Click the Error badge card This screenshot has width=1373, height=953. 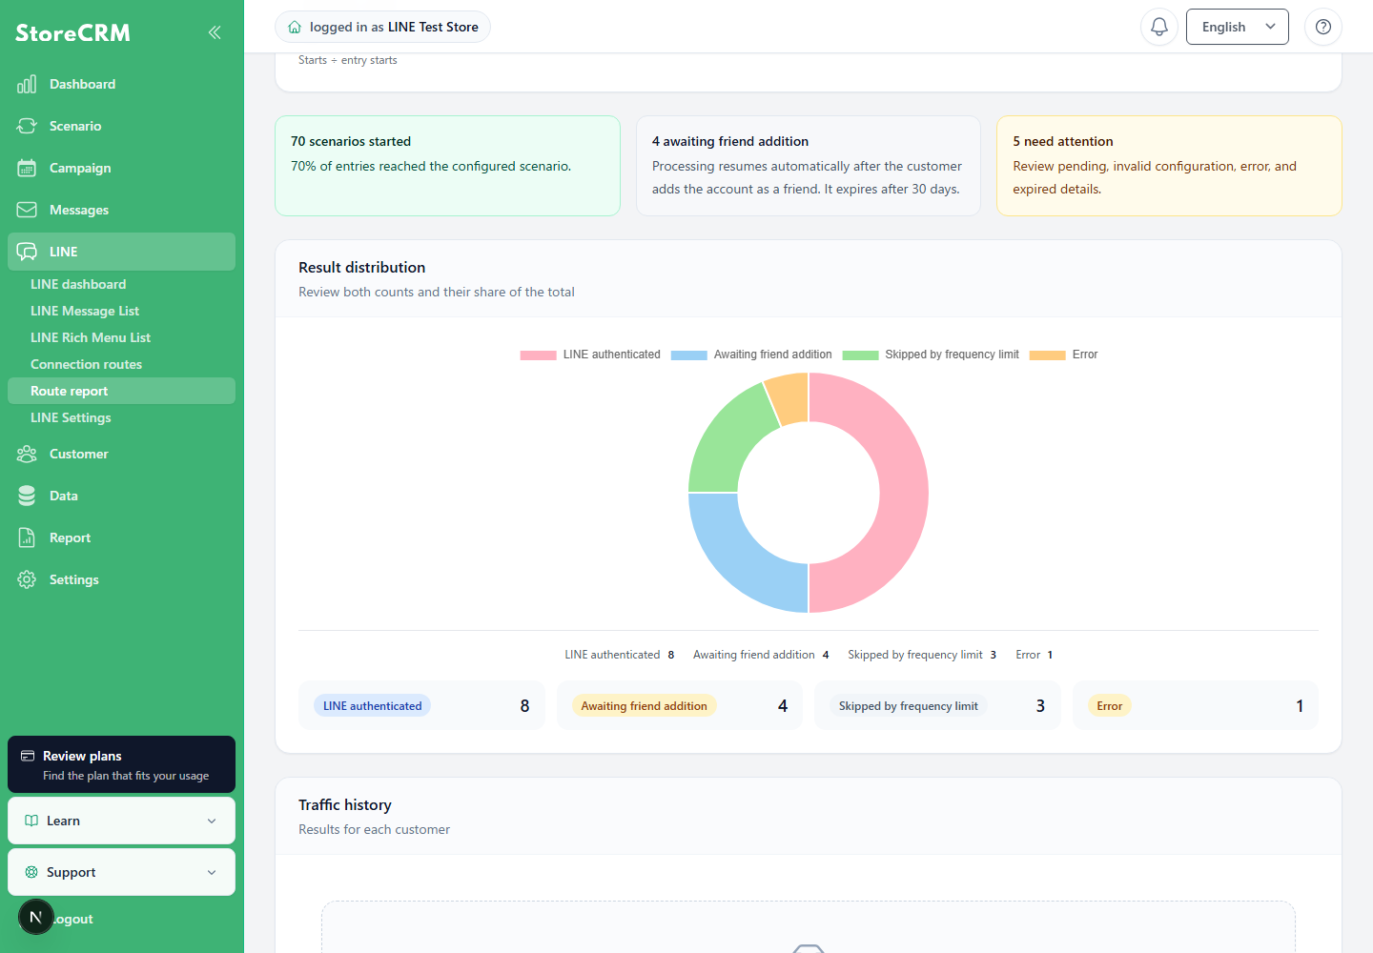click(x=1195, y=705)
